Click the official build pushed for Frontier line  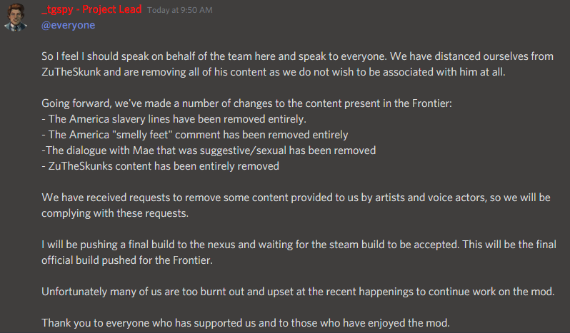click(x=127, y=260)
